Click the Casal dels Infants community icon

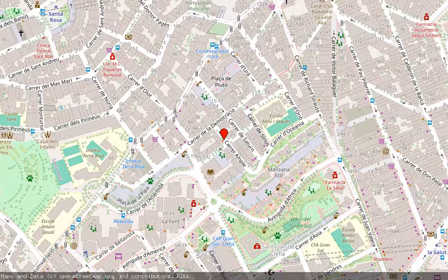(x=48, y=134)
